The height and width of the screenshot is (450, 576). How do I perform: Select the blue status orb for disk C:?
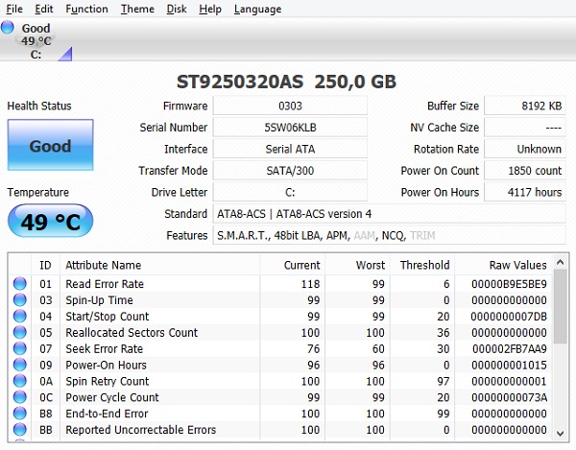coord(8,27)
